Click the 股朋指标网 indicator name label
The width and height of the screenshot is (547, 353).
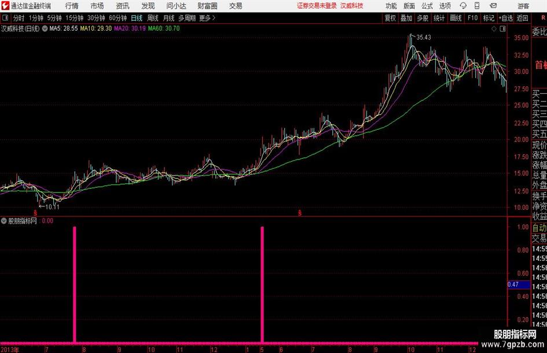tap(23, 221)
